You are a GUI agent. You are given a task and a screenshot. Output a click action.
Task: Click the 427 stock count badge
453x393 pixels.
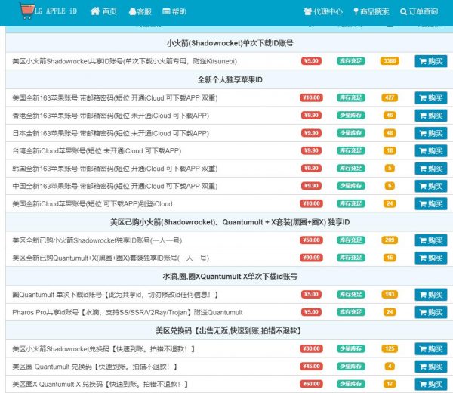390,97
